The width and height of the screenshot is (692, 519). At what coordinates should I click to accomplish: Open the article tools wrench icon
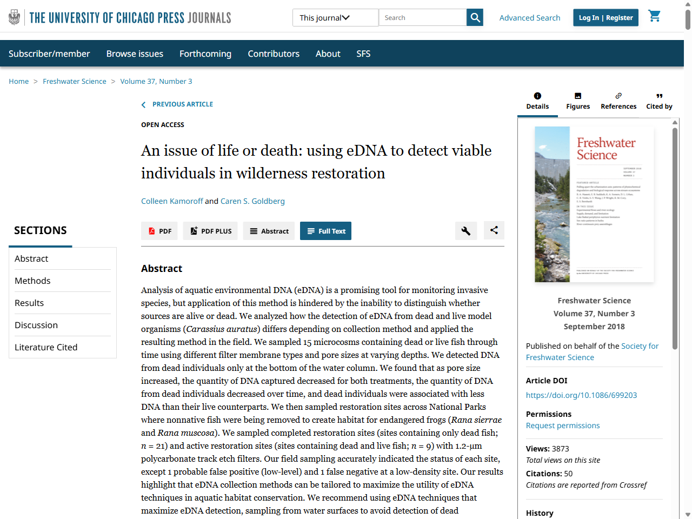466,231
